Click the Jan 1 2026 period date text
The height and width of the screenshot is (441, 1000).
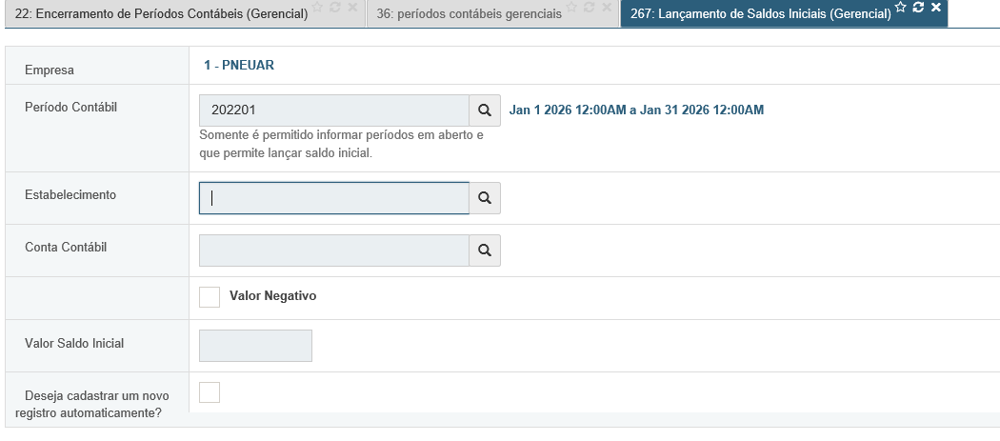pos(636,110)
